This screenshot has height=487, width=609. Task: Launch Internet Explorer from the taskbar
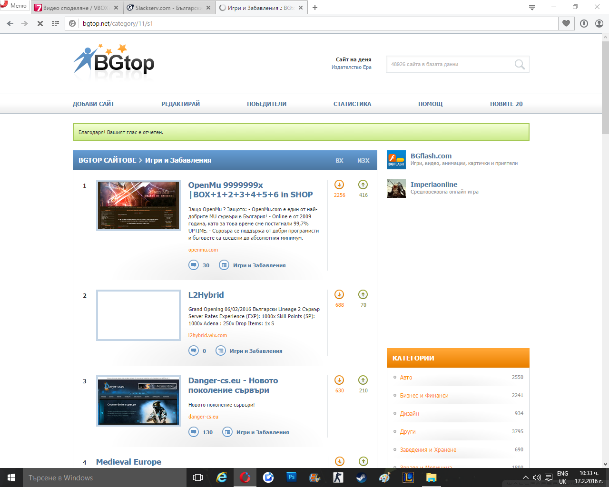222,477
